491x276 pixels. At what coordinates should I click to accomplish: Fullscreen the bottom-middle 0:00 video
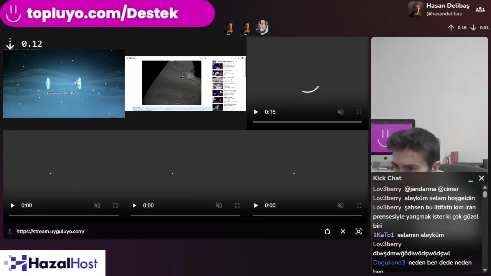point(237,205)
